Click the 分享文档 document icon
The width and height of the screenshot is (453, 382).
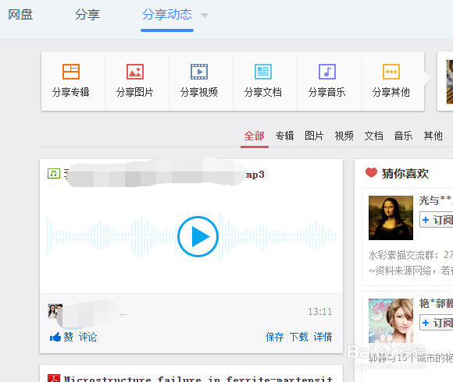pyautogui.click(x=263, y=72)
